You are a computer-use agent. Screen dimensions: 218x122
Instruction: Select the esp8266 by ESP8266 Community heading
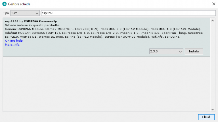click(31, 21)
